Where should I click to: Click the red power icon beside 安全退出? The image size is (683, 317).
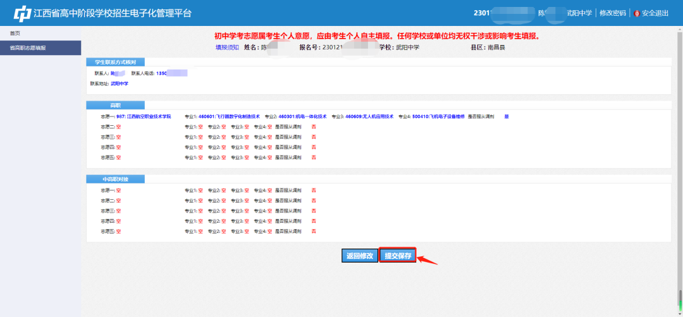[x=636, y=13]
